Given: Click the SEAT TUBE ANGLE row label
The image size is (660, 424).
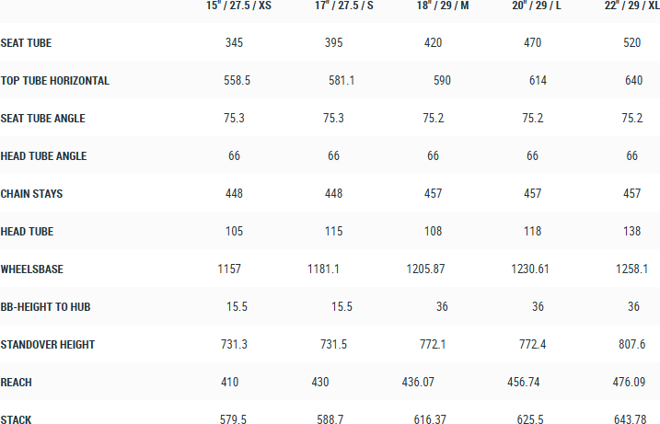Looking at the screenshot, I should tap(43, 119).
